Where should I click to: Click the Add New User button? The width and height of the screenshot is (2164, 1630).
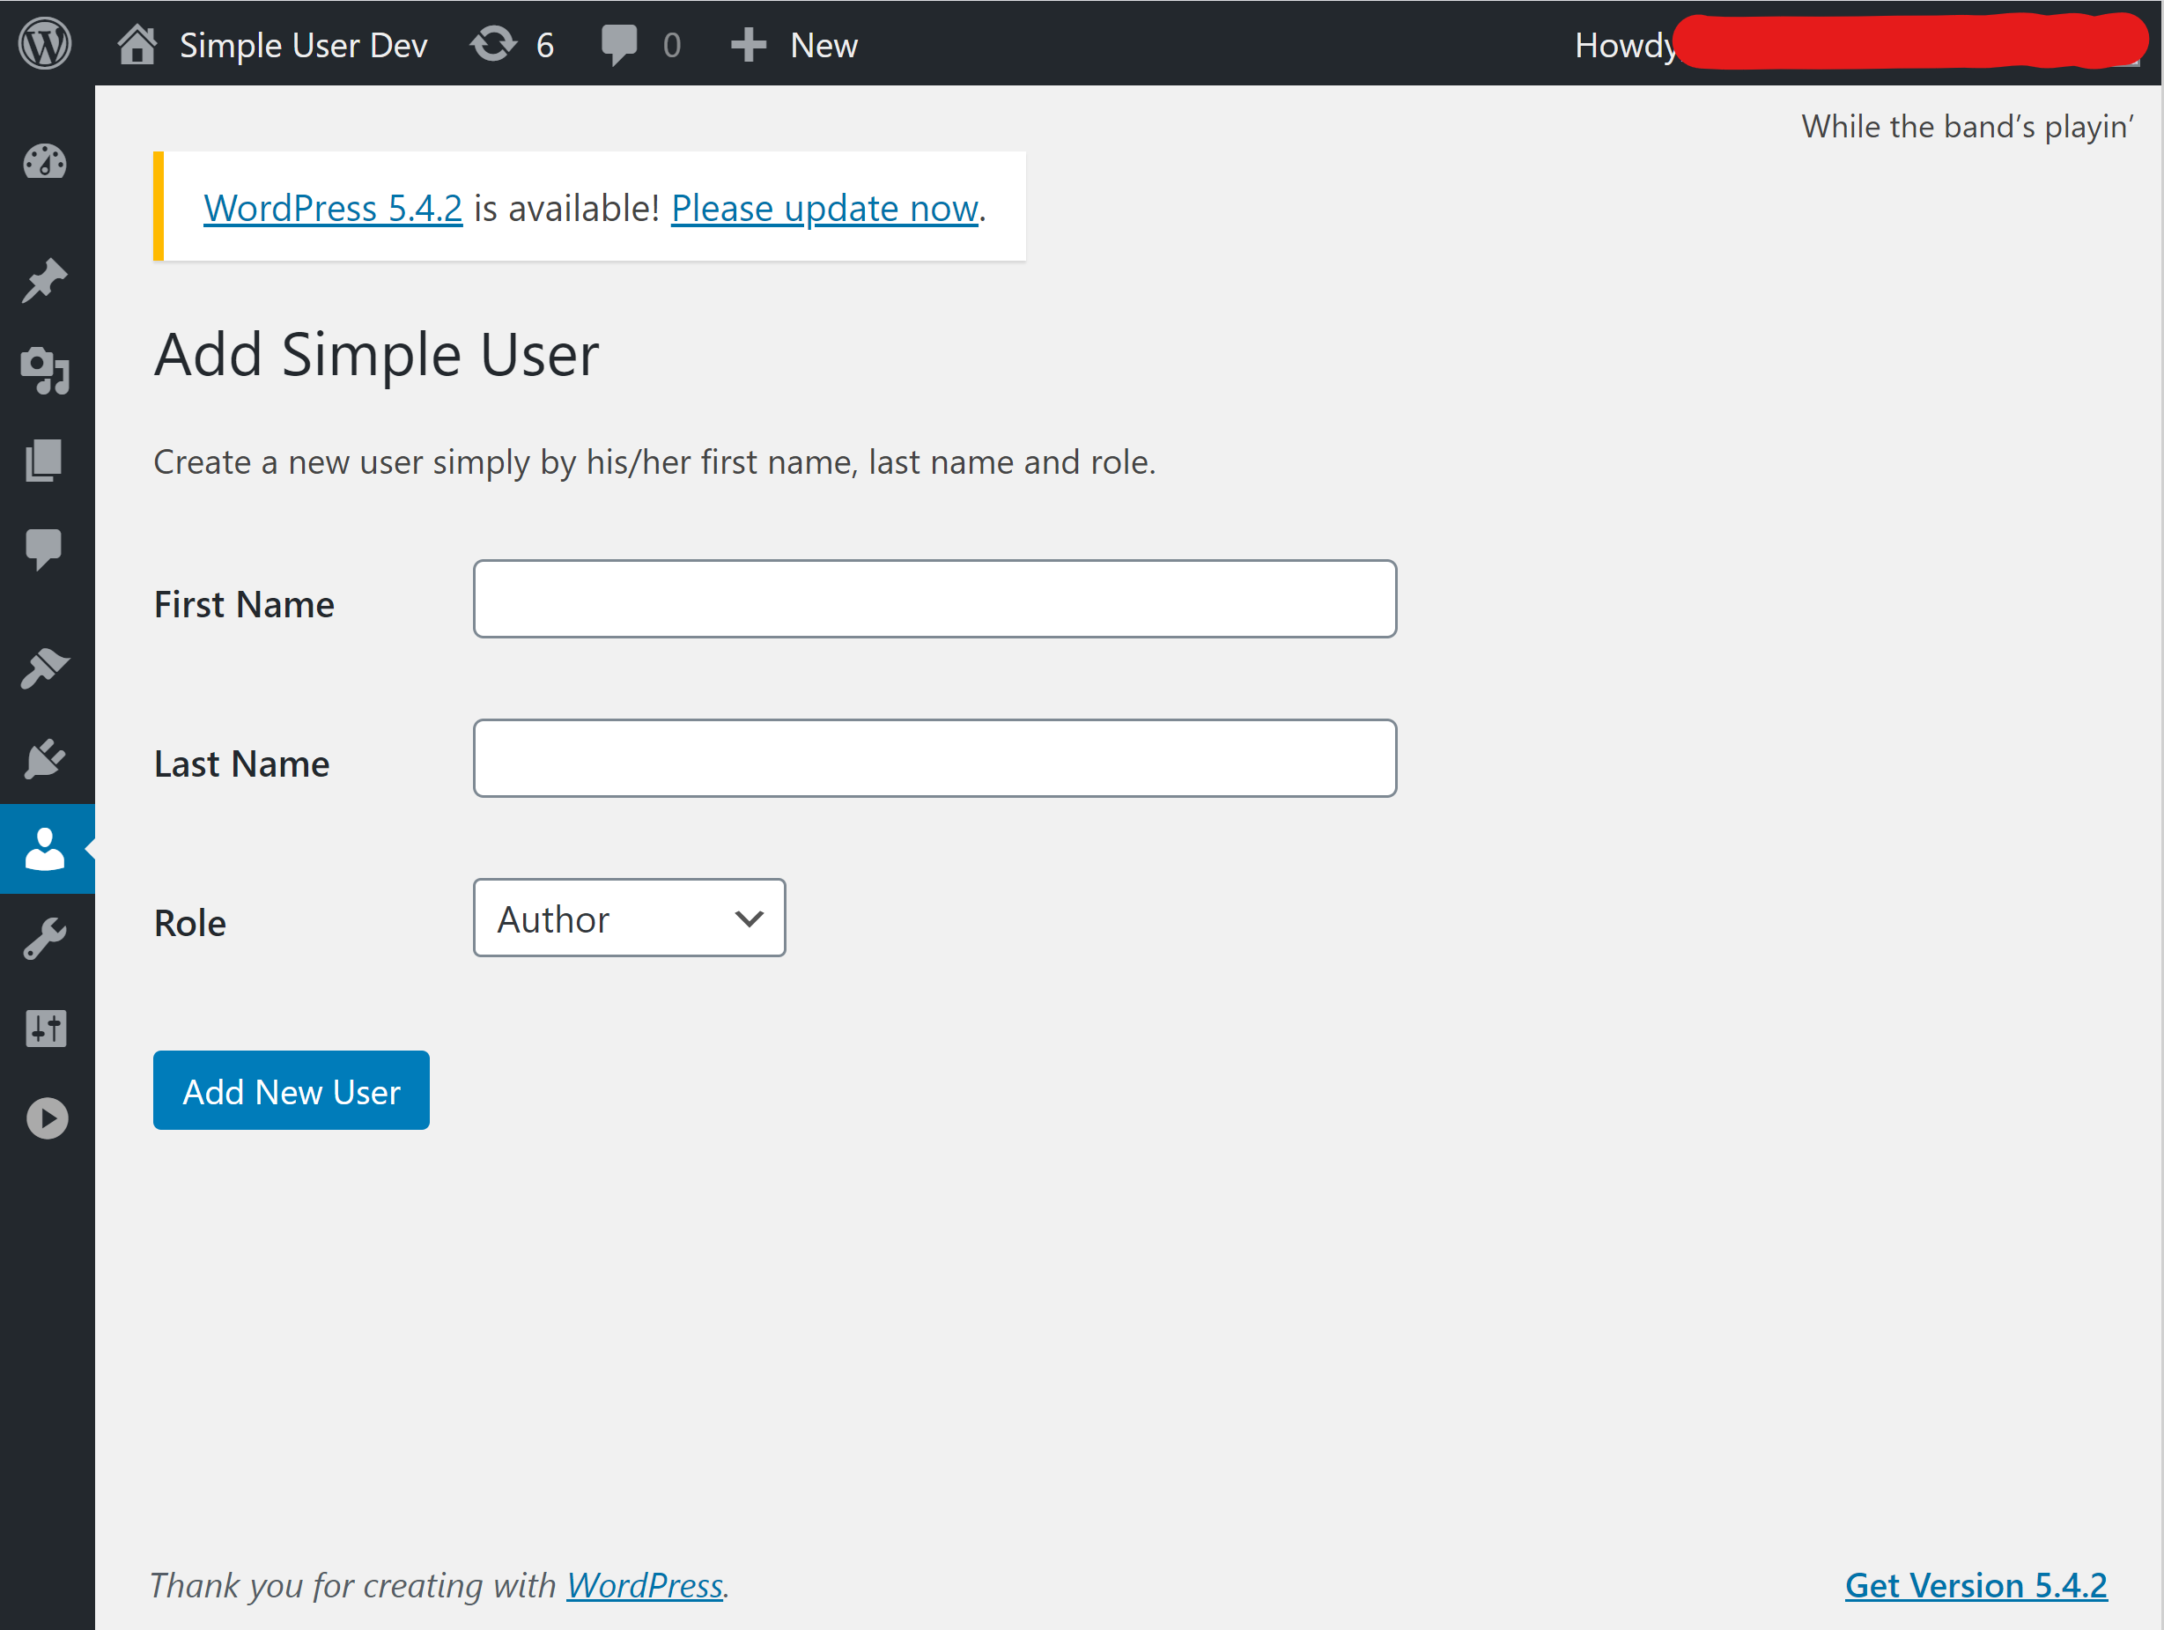click(x=291, y=1089)
